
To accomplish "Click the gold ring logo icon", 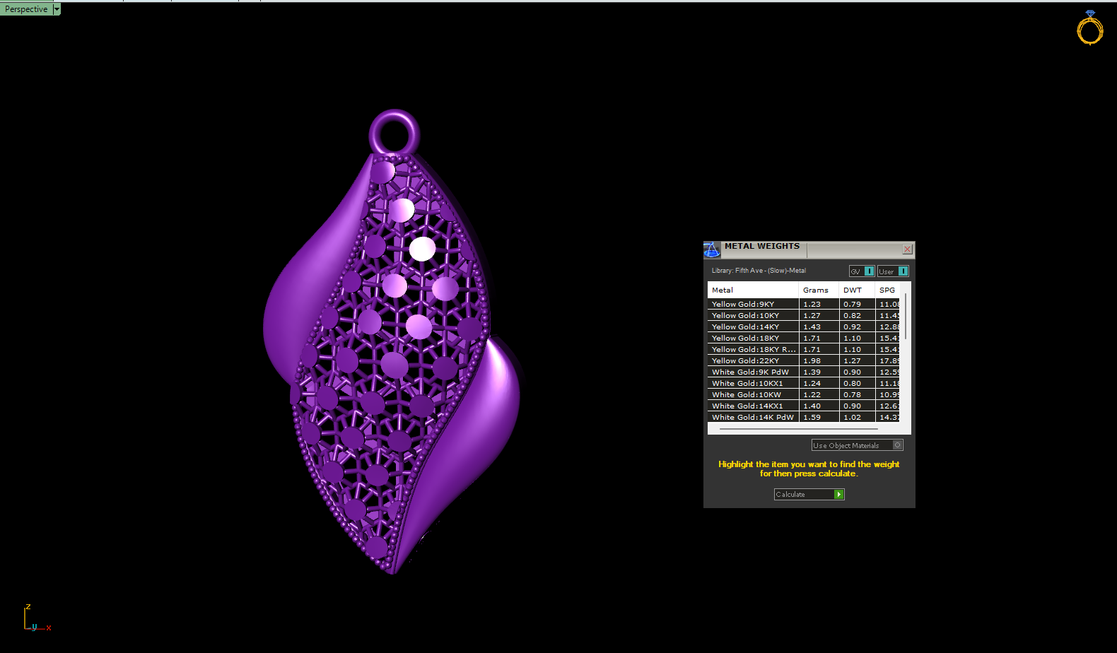I will [x=1089, y=28].
